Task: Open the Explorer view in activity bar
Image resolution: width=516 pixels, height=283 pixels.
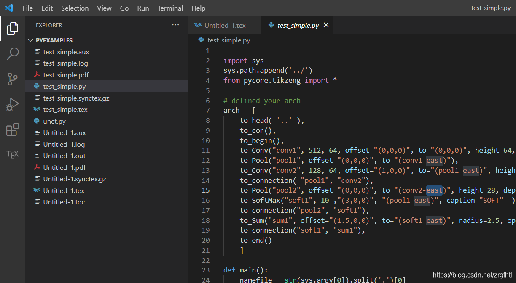Action: point(13,29)
